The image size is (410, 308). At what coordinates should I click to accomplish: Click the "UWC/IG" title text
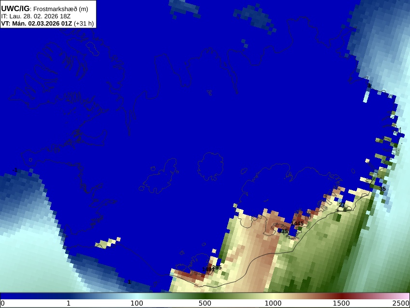click(x=15, y=9)
